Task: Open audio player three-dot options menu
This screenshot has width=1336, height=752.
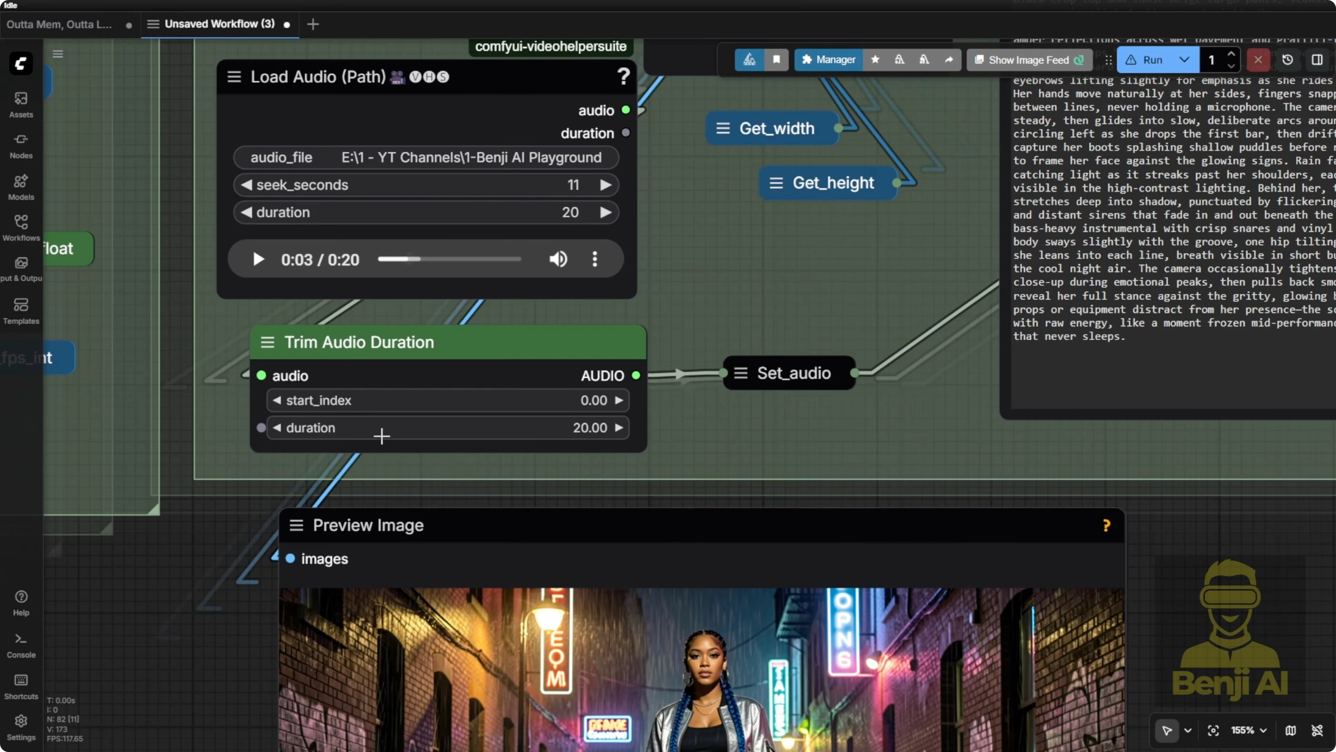Action: coord(594,259)
